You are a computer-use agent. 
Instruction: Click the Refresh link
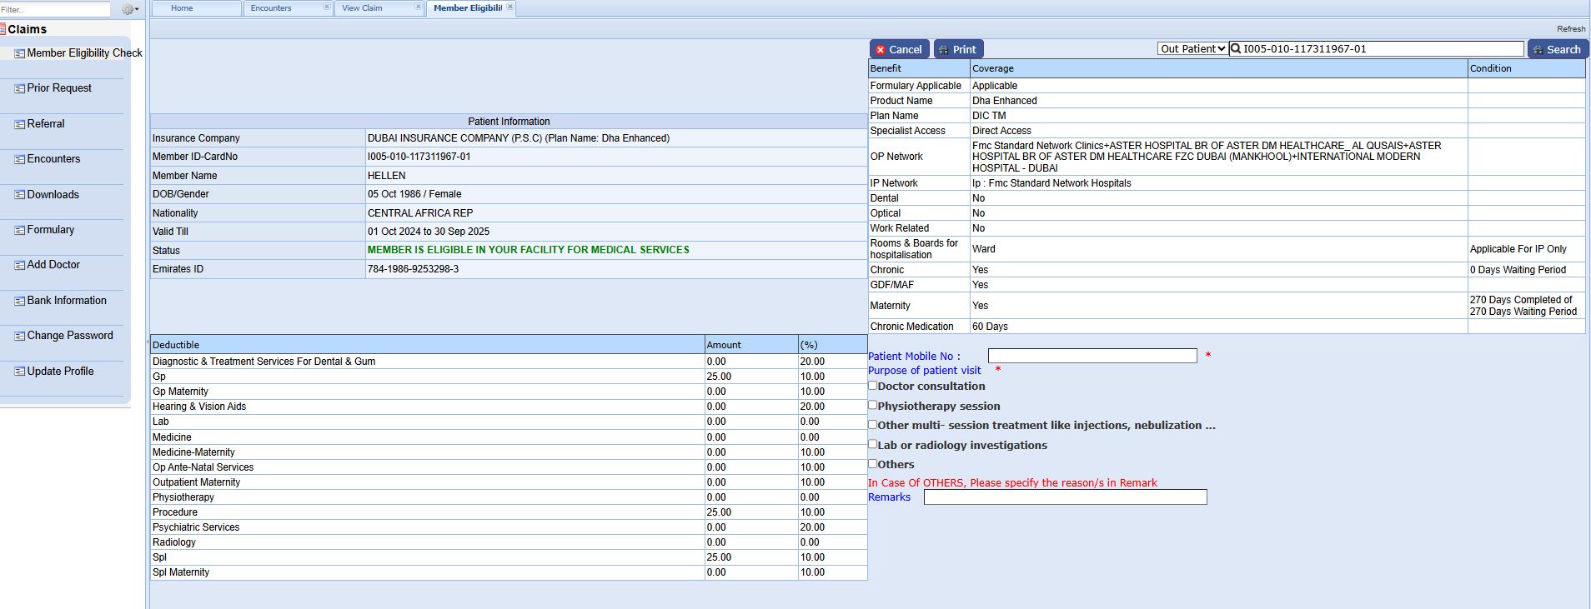(x=1570, y=28)
